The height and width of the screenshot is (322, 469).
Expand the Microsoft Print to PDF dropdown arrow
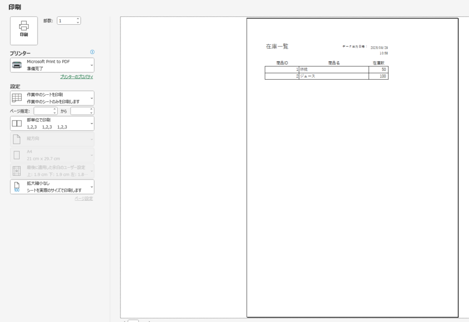92,65
